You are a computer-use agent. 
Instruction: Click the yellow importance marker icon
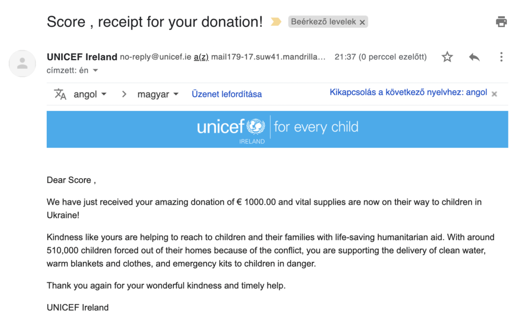click(x=276, y=22)
